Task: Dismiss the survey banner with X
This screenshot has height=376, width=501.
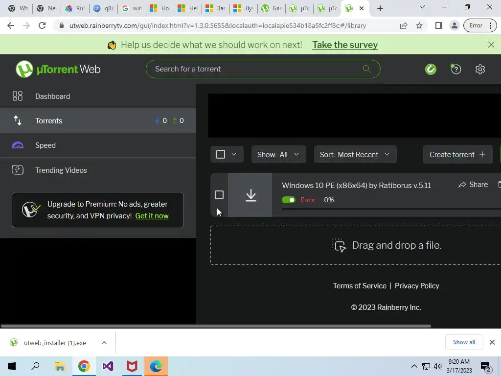Action: click(491, 45)
